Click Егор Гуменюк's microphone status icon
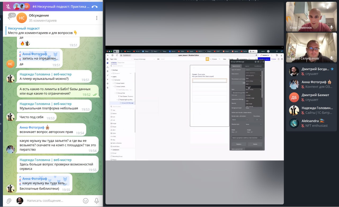The image size is (339, 207). point(331,27)
